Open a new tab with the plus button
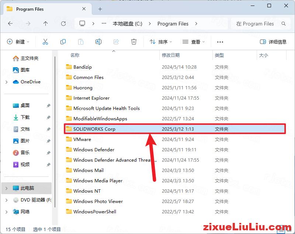 100,9
